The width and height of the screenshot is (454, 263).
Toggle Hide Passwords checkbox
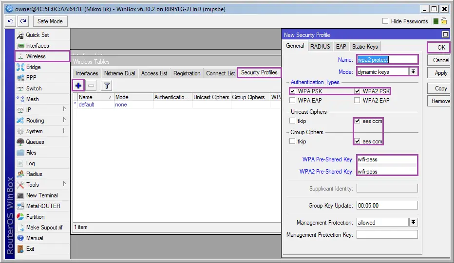point(385,21)
